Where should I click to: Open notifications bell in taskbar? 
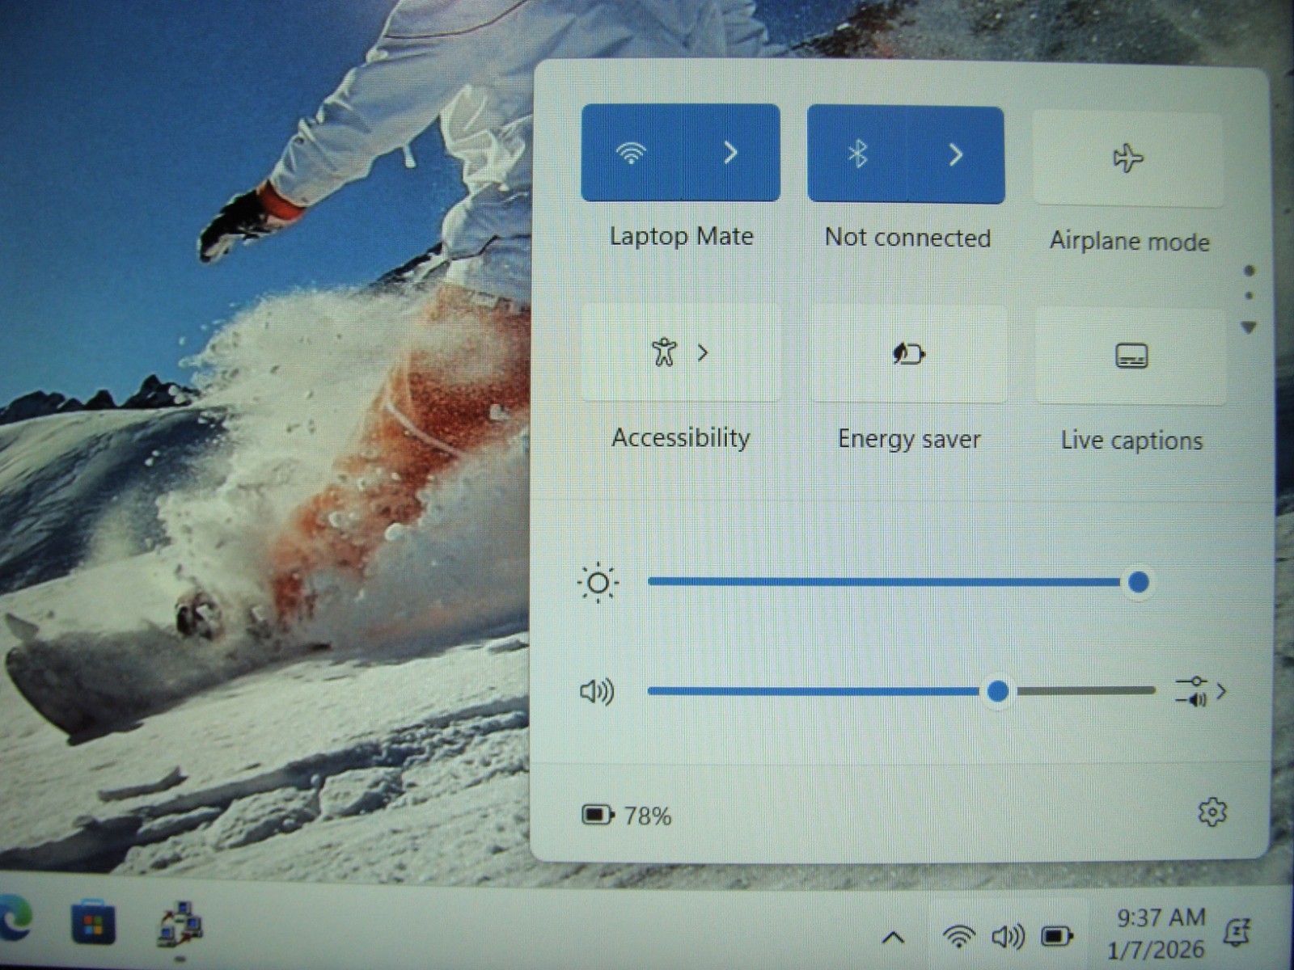(1237, 932)
